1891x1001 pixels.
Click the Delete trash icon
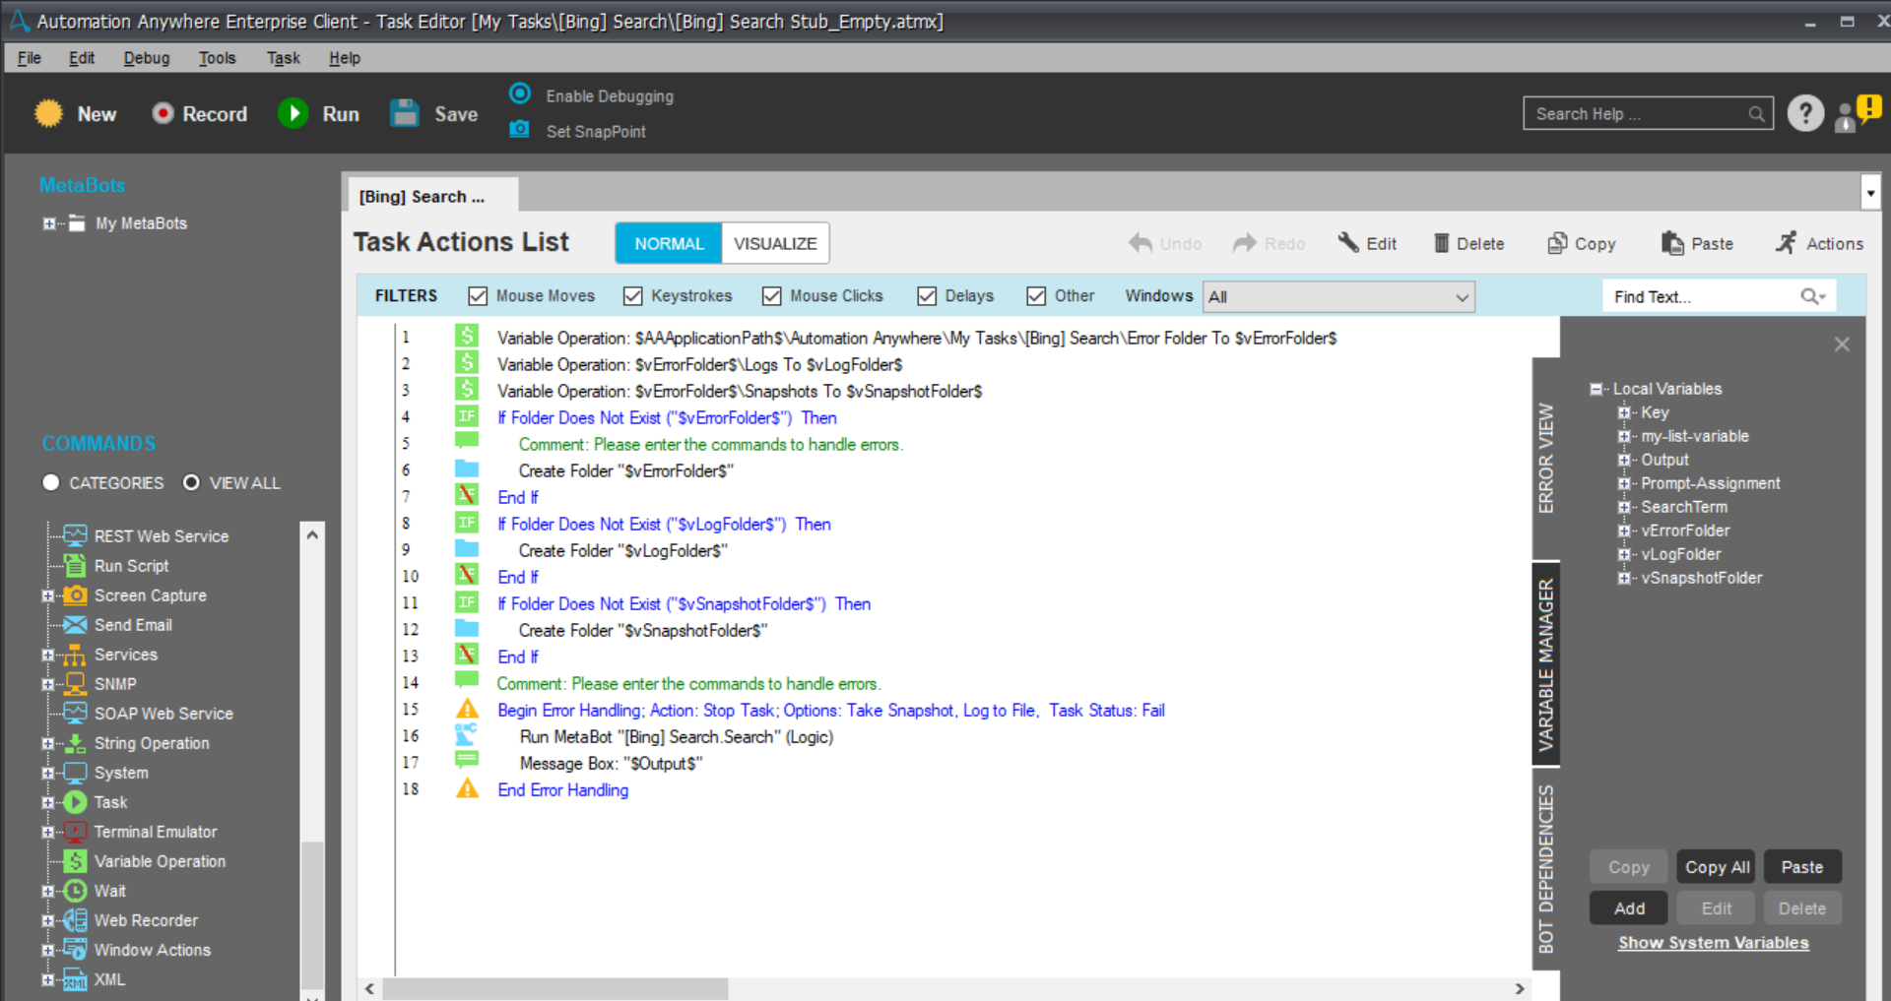[1441, 243]
